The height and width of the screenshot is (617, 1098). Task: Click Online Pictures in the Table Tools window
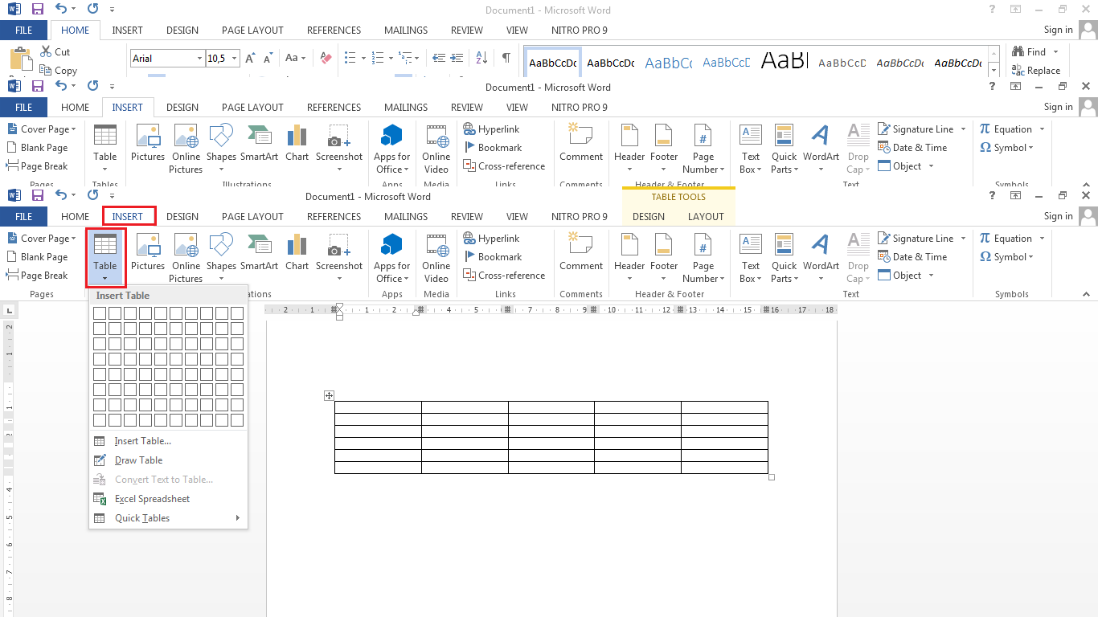coord(186,259)
